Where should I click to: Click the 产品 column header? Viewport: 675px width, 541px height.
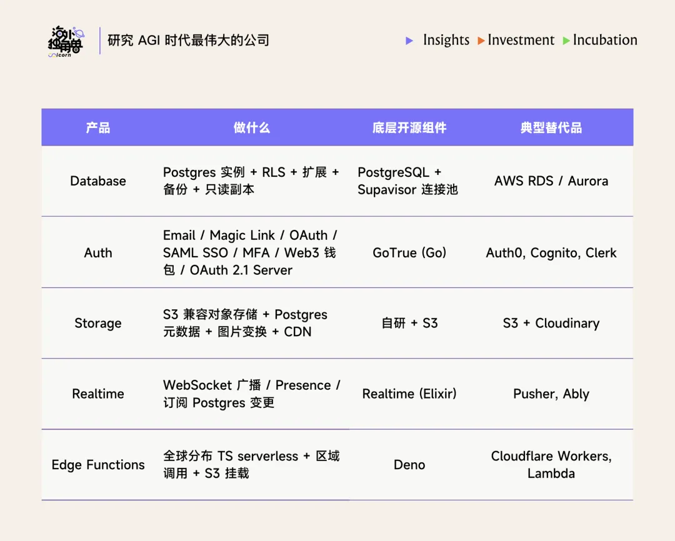tap(97, 128)
